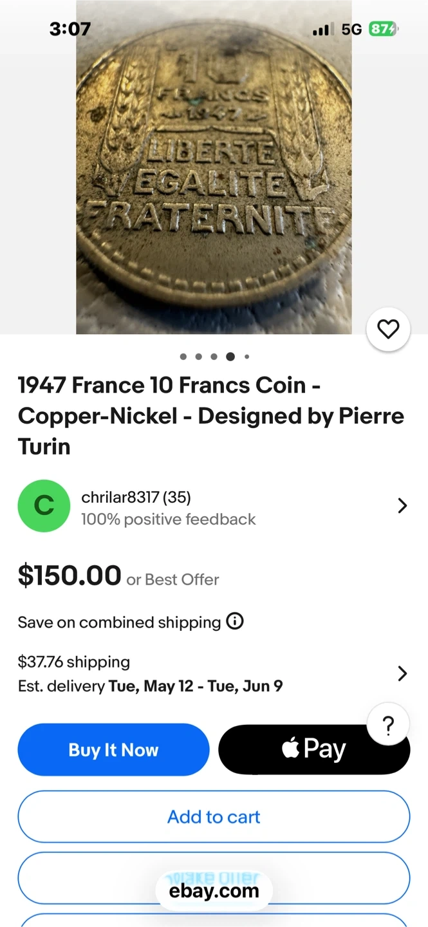Click the Buy It Now button
The height and width of the screenshot is (927, 428).
pyautogui.click(x=113, y=750)
